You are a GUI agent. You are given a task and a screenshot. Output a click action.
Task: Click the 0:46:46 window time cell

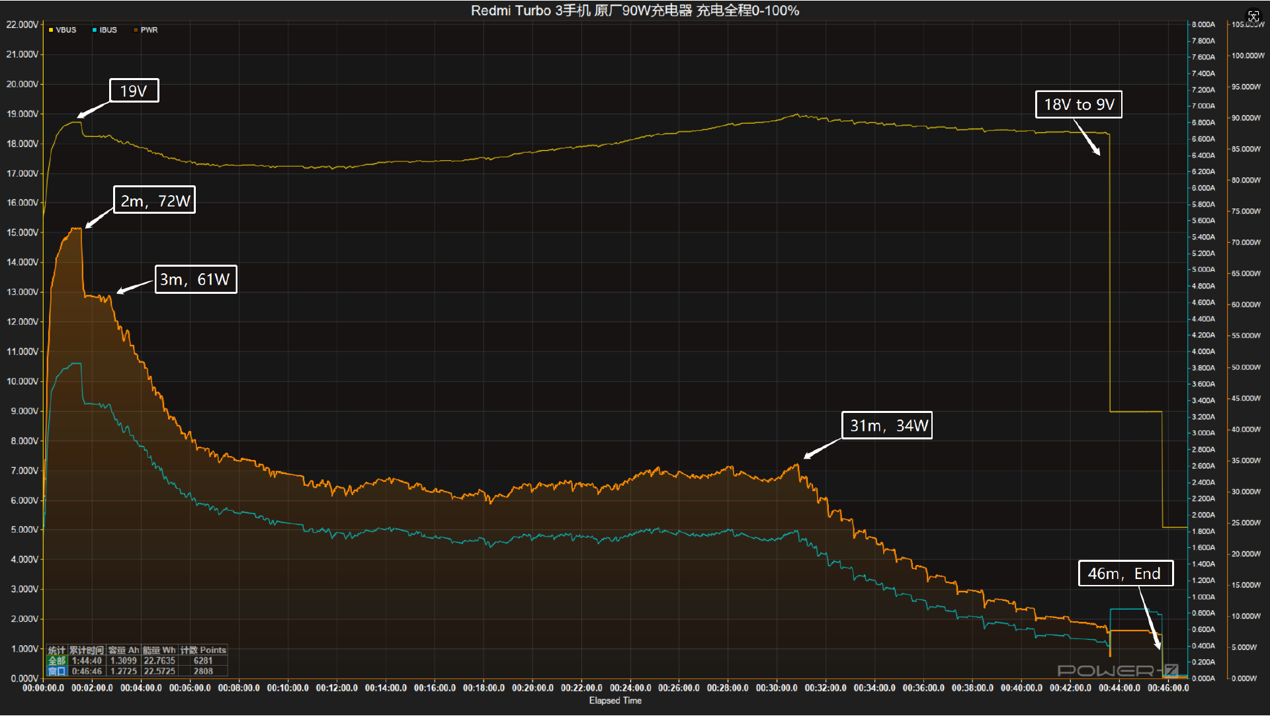click(87, 671)
